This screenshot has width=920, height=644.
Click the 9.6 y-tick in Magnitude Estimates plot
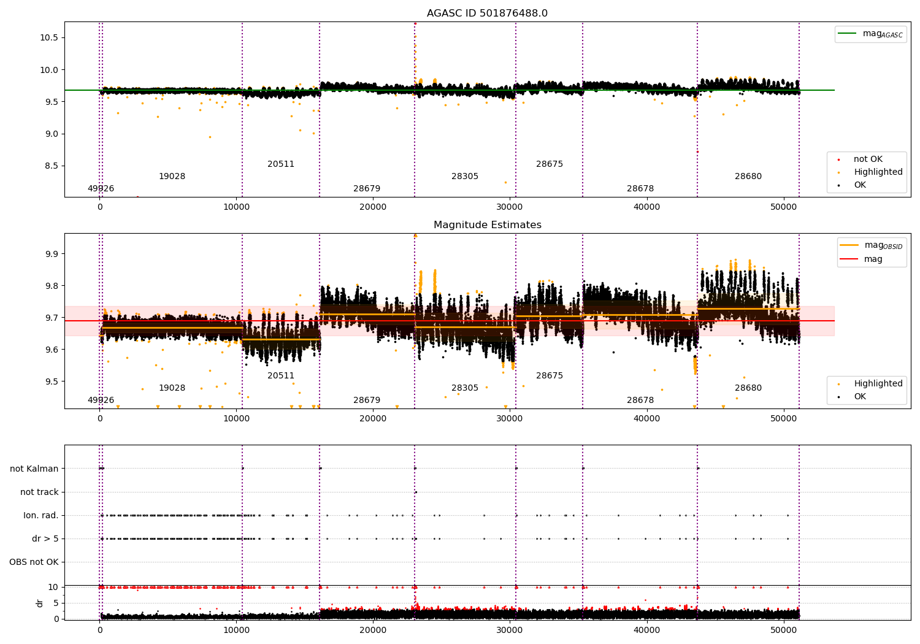50,350
